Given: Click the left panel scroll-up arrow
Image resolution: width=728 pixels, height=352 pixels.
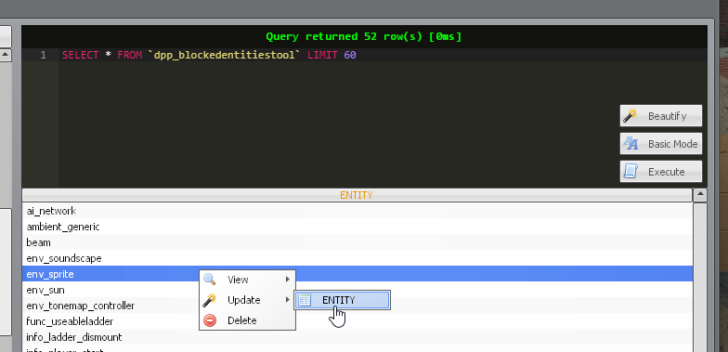Looking at the screenshot, I should 6,55.
